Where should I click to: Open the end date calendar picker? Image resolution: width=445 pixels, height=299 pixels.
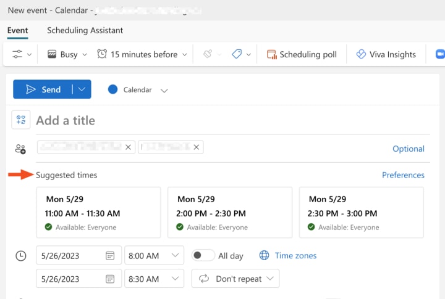(x=110, y=279)
